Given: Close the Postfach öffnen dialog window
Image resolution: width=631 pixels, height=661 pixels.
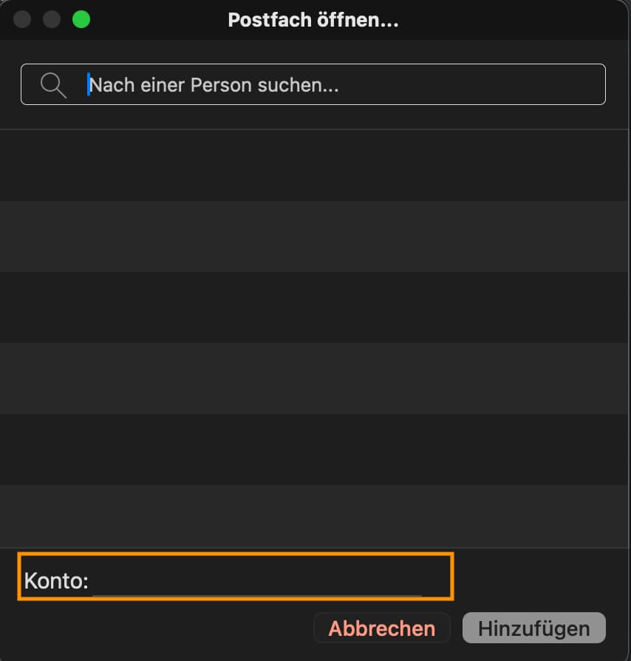Looking at the screenshot, I should point(22,20).
